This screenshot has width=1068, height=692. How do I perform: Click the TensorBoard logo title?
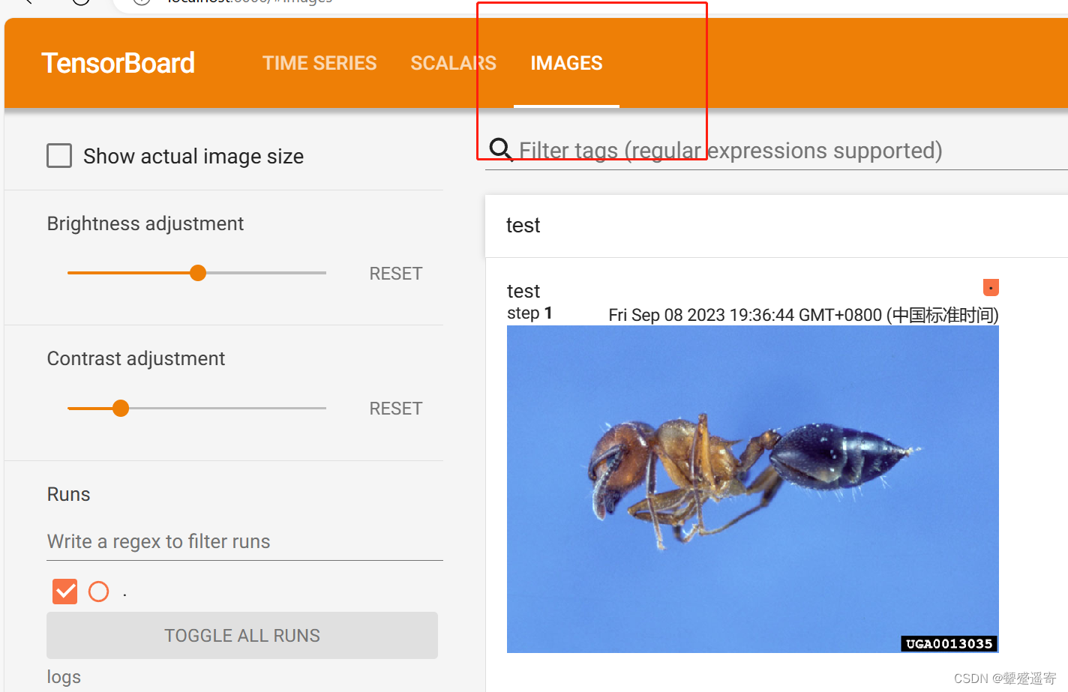click(118, 63)
